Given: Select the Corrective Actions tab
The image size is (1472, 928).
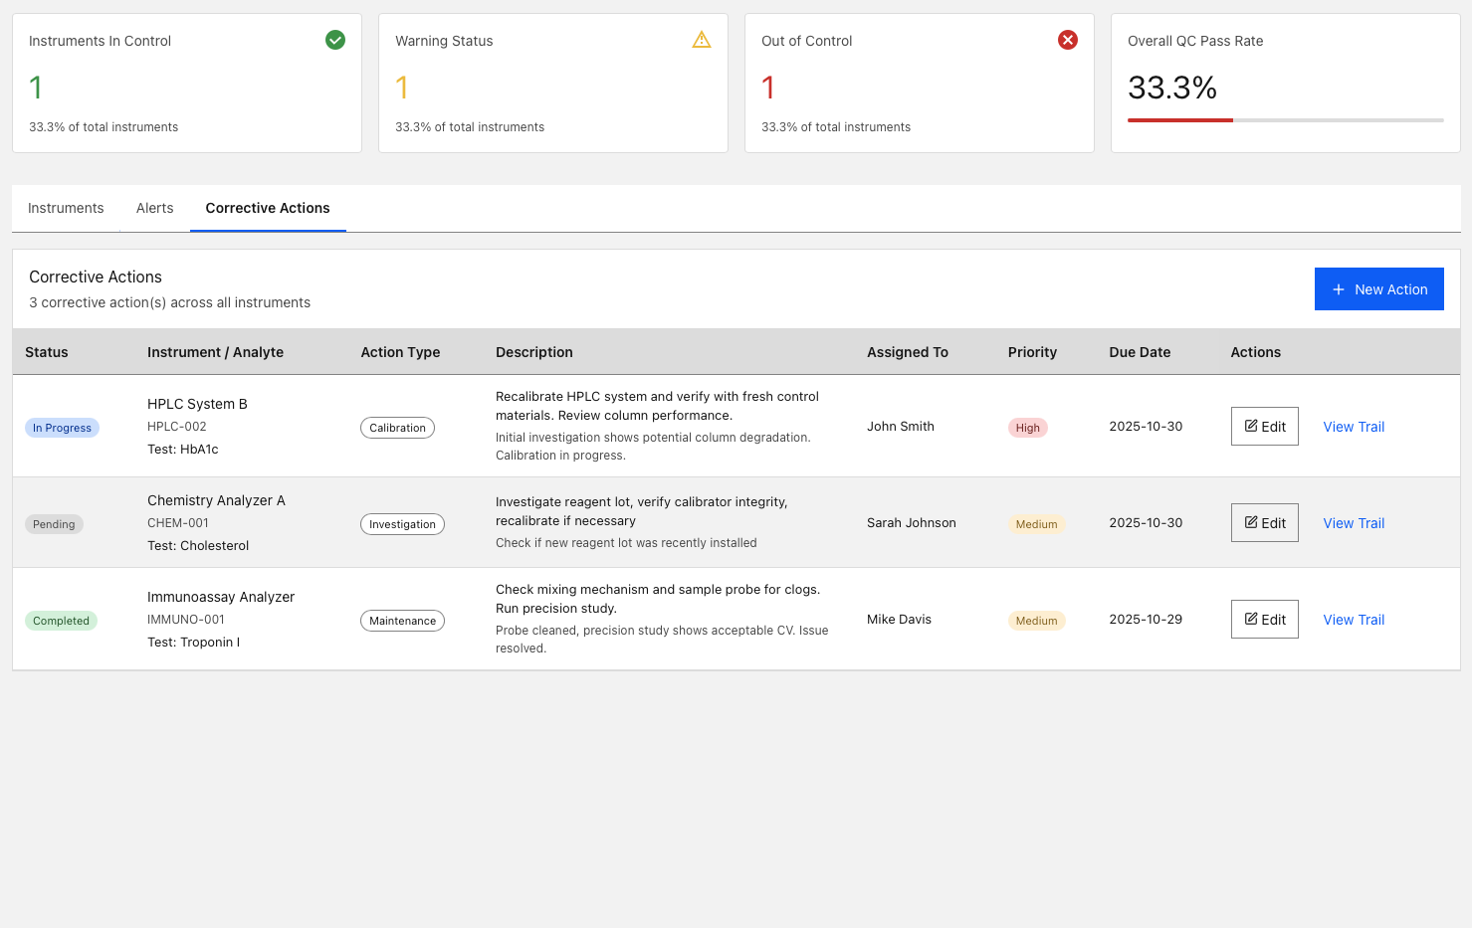Looking at the screenshot, I should coord(268,208).
